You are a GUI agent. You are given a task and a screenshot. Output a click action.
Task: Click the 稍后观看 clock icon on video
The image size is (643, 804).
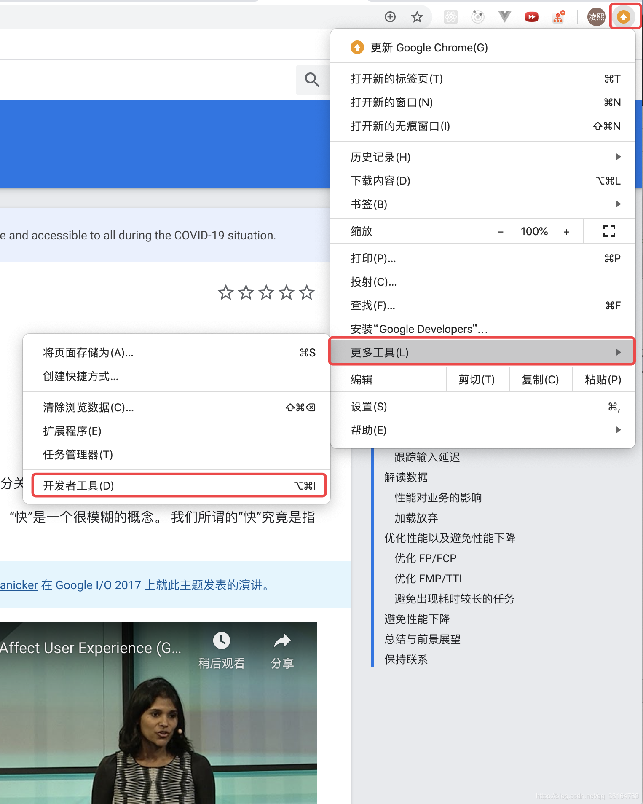pos(222,641)
